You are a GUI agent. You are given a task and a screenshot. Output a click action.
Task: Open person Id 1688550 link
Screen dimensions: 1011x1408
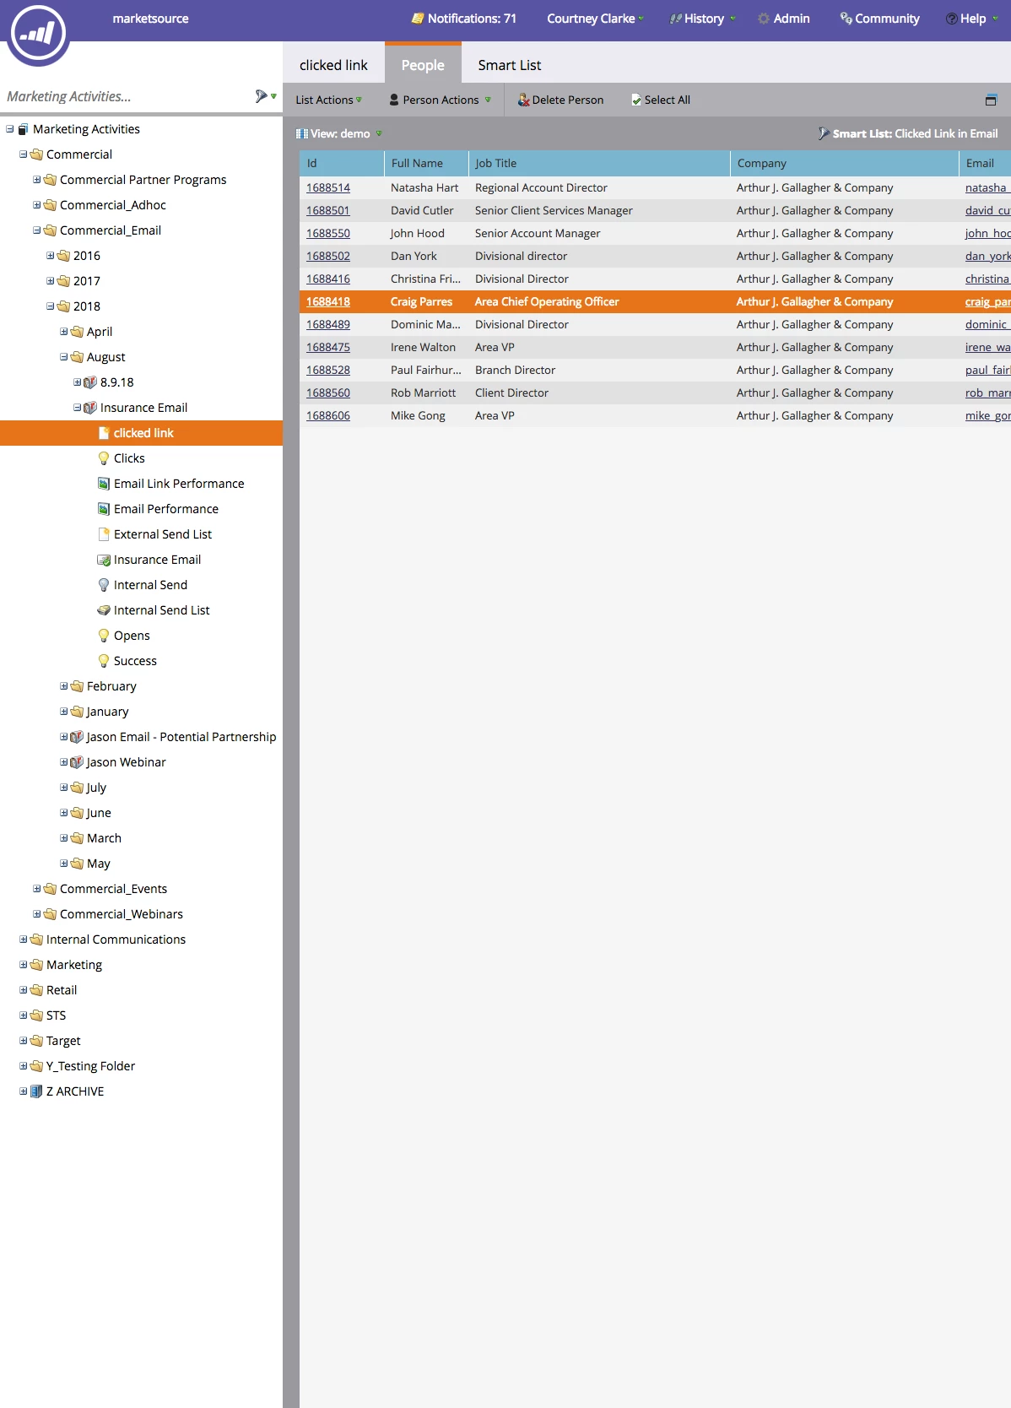[x=328, y=233]
